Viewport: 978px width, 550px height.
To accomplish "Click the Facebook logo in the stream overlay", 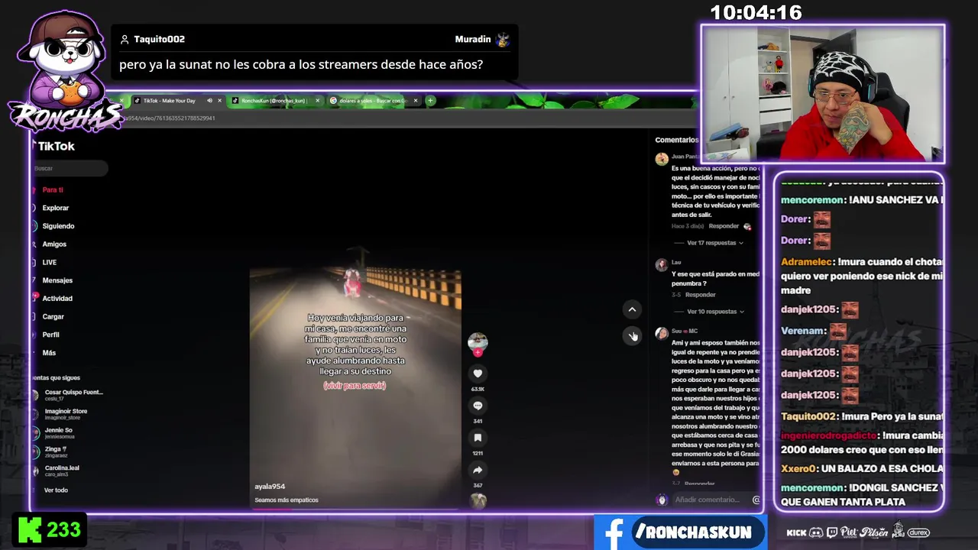I will pos(613,532).
